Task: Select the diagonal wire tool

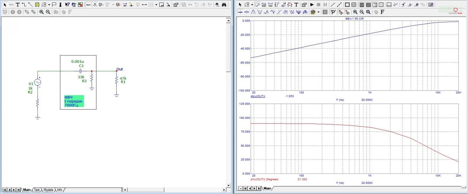Action: coord(30,5)
